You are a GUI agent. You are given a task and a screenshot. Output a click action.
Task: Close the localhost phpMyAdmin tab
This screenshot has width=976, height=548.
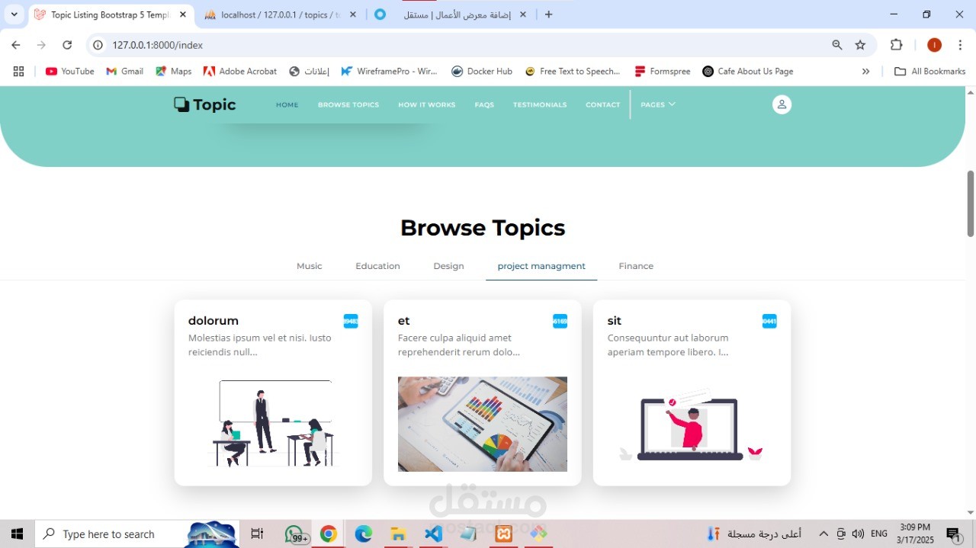[353, 14]
